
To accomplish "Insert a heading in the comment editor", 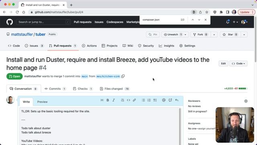I will click(102, 100).
